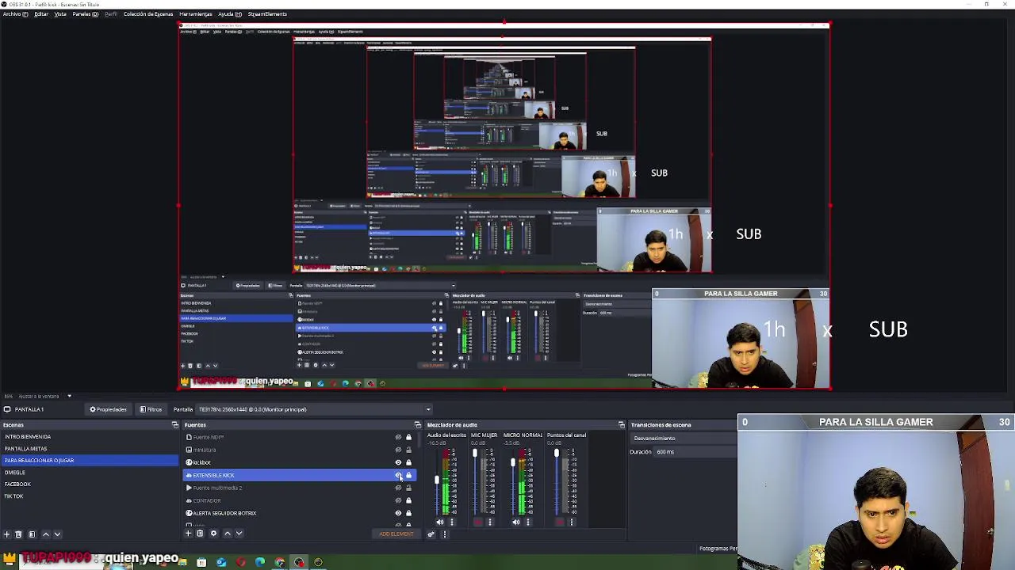Adjust the MIC MUJER volume fader

[x=474, y=454]
